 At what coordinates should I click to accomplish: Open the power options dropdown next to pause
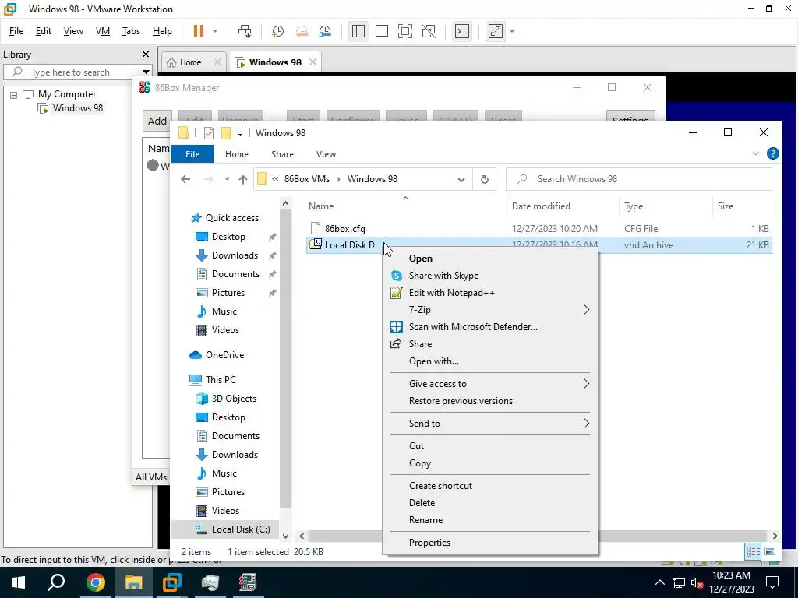tap(215, 31)
